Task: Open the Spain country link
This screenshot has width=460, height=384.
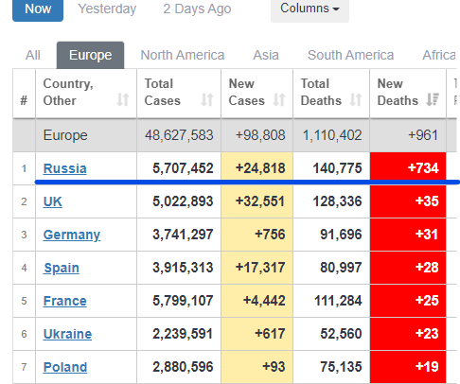Action: click(x=62, y=268)
